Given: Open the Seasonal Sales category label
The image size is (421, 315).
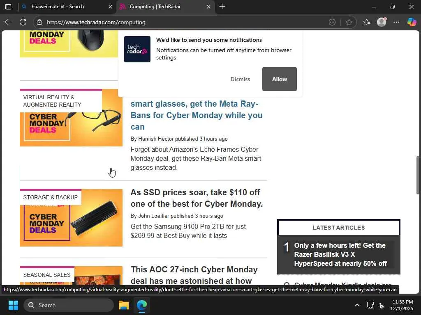Looking at the screenshot, I should (47, 275).
